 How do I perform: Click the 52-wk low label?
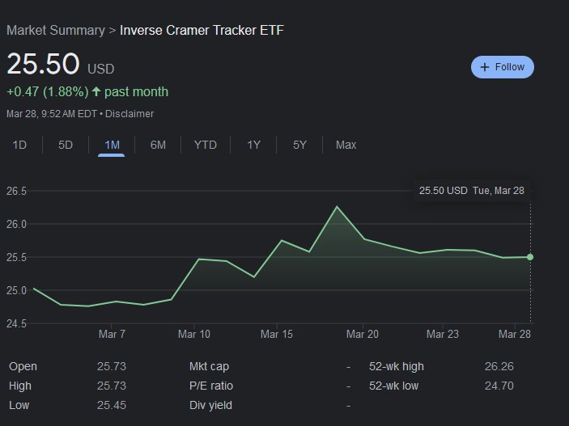click(393, 386)
